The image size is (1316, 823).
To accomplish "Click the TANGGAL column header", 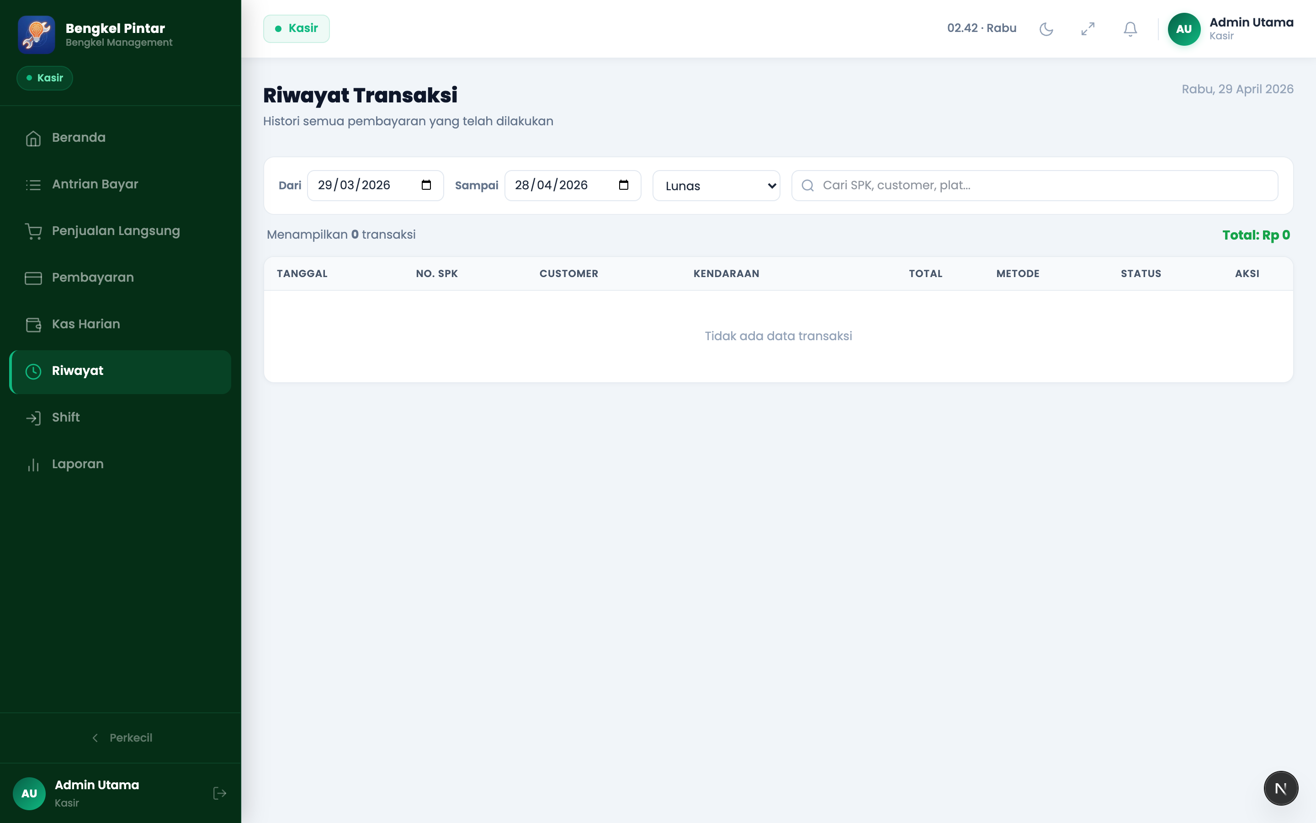I will click(302, 274).
